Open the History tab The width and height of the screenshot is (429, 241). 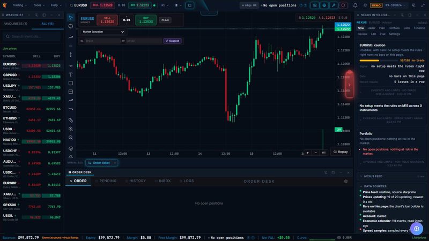click(136, 181)
